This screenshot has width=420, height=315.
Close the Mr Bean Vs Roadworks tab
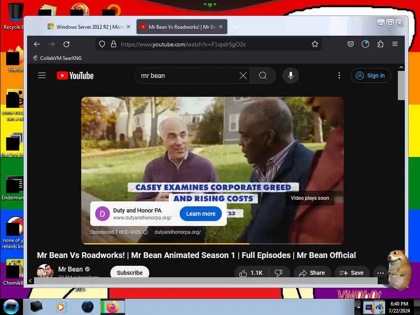click(x=221, y=27)
